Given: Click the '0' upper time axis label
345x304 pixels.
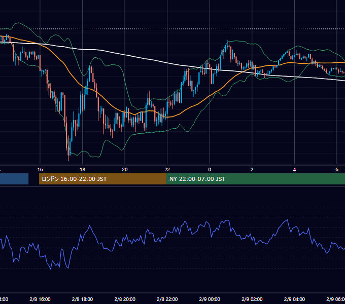Looking at the screenshot, I should coord(210,170).
